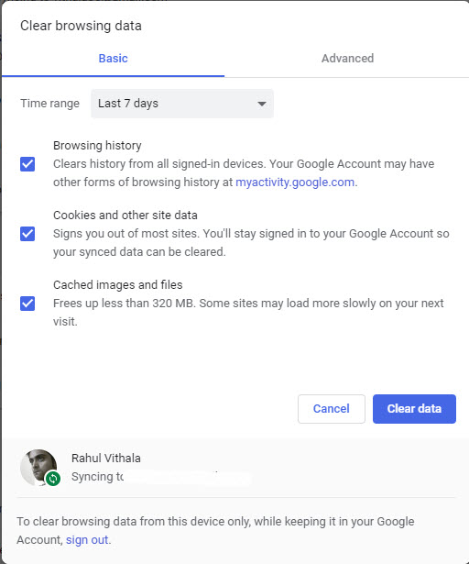The height and width of the screenshot is (564, 469).
Task: Click the Cookies and other site data label
Action: [x=125, y=216]
